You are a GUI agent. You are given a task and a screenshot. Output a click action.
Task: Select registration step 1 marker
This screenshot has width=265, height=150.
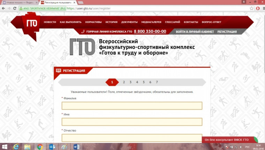coord(112,82)
